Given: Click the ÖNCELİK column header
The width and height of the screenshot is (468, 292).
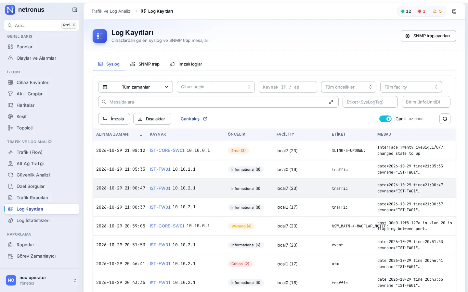Looking at the screenshot, I should point(237,134).
